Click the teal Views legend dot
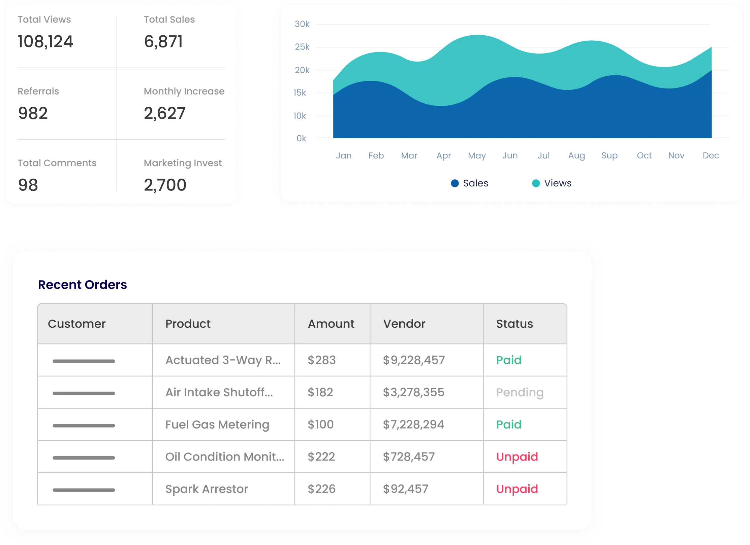Screen dimensions: 750x545 (536, 183)
